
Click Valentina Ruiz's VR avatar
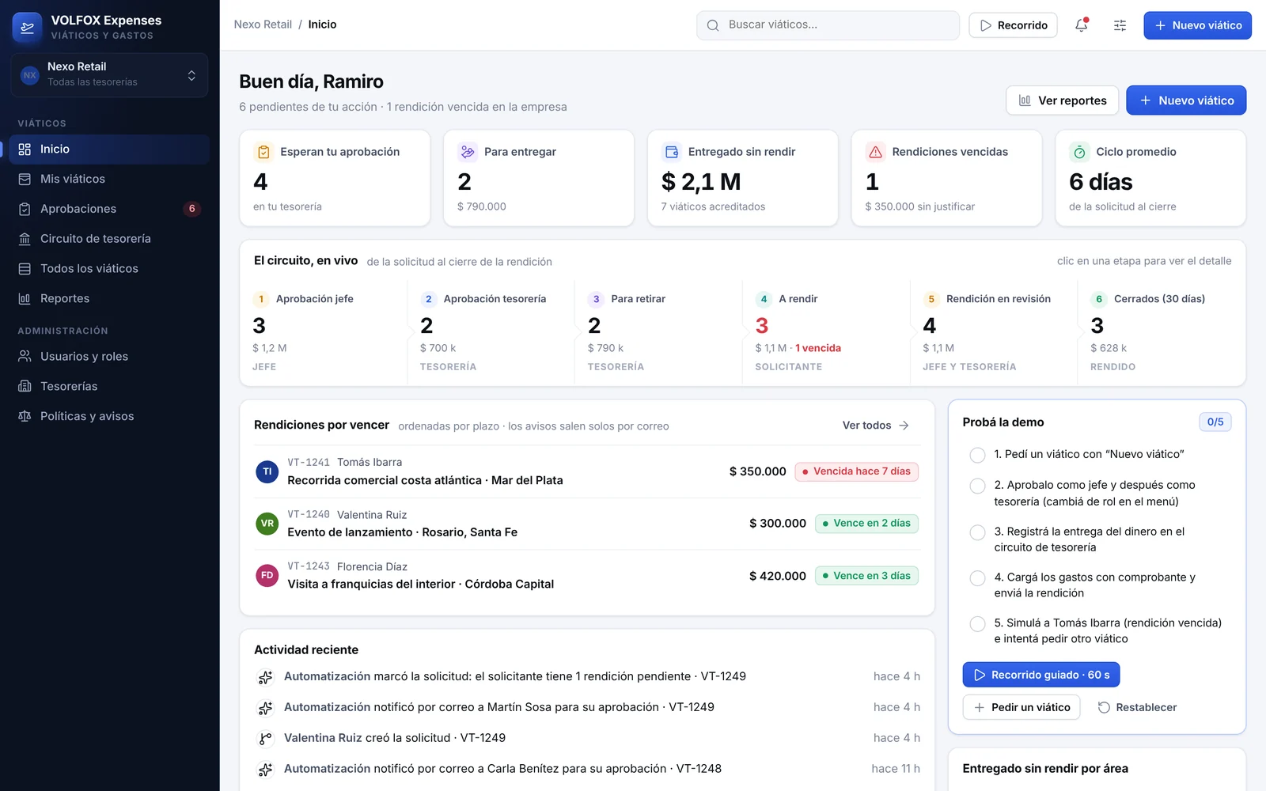pyautogui.click(x=267, y=524)
